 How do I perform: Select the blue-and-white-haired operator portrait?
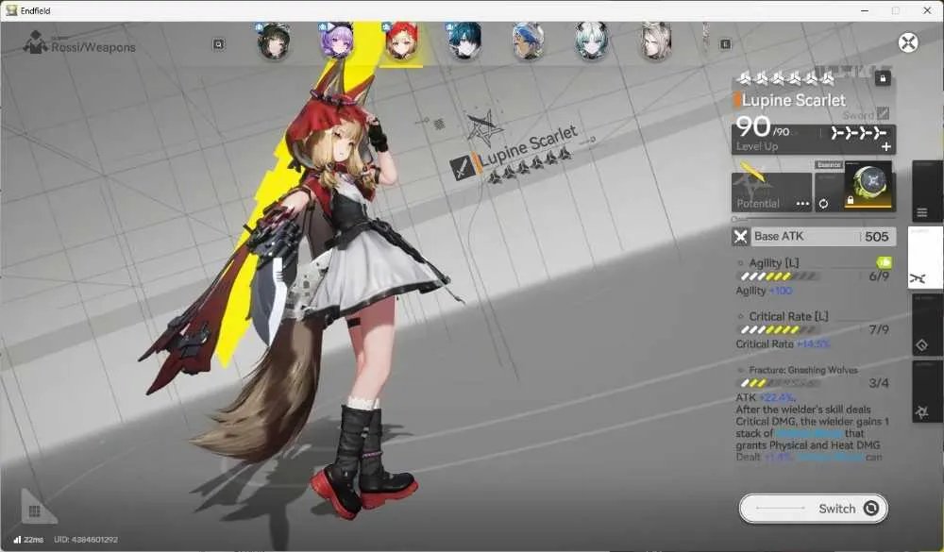point(528,41)
